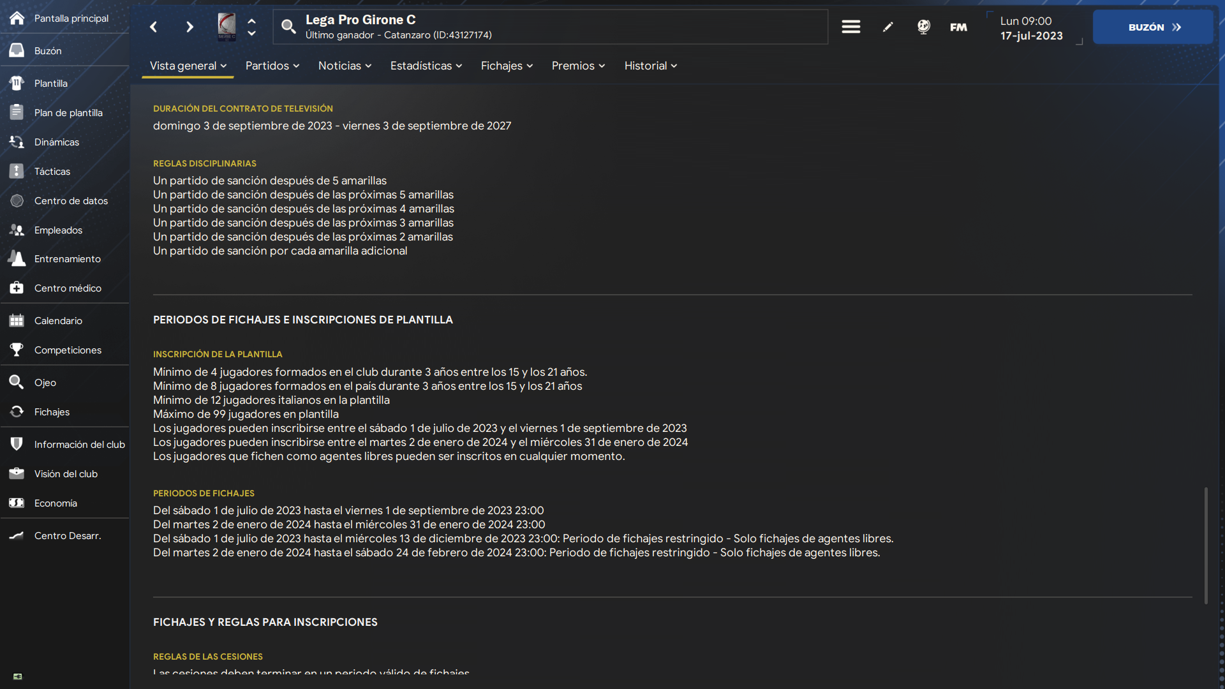Step to previous competition with up chevron
This screenshot has width=1225, height=689.
[251, 20]
